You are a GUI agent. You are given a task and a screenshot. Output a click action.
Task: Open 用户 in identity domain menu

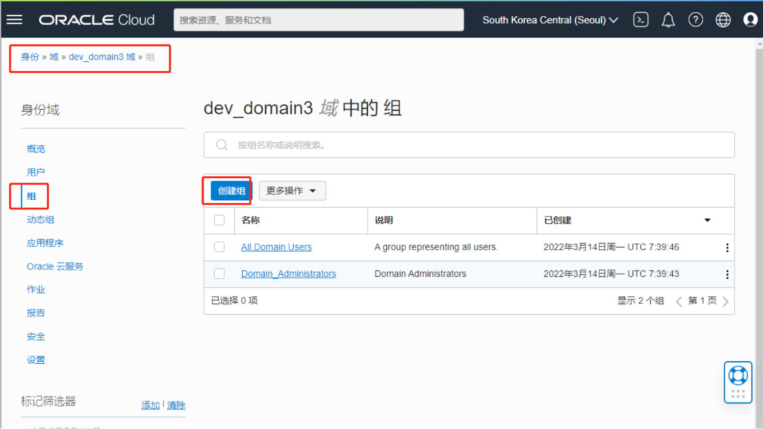point(36,172)
